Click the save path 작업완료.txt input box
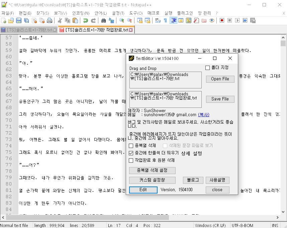Viewport: 287px width, 228px height. click(x=166, y=99)
